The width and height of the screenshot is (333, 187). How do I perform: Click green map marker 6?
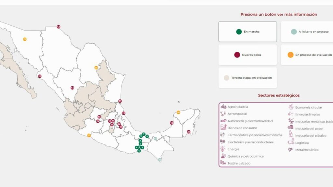(139, 147)
